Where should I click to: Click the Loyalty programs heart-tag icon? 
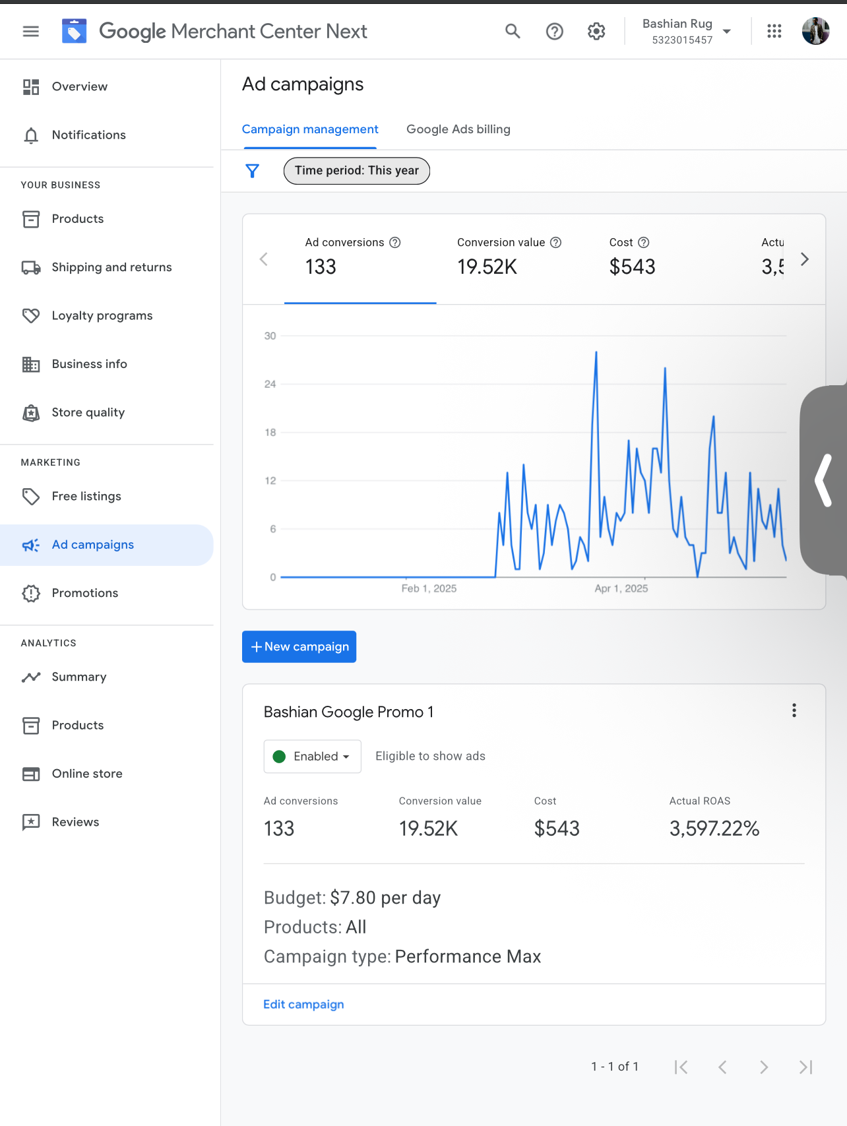(x=31, y=316)
